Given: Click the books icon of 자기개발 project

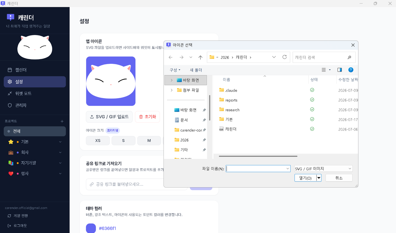Looking at the screenshot, I should pyautogui.click(x=11, y=163).
